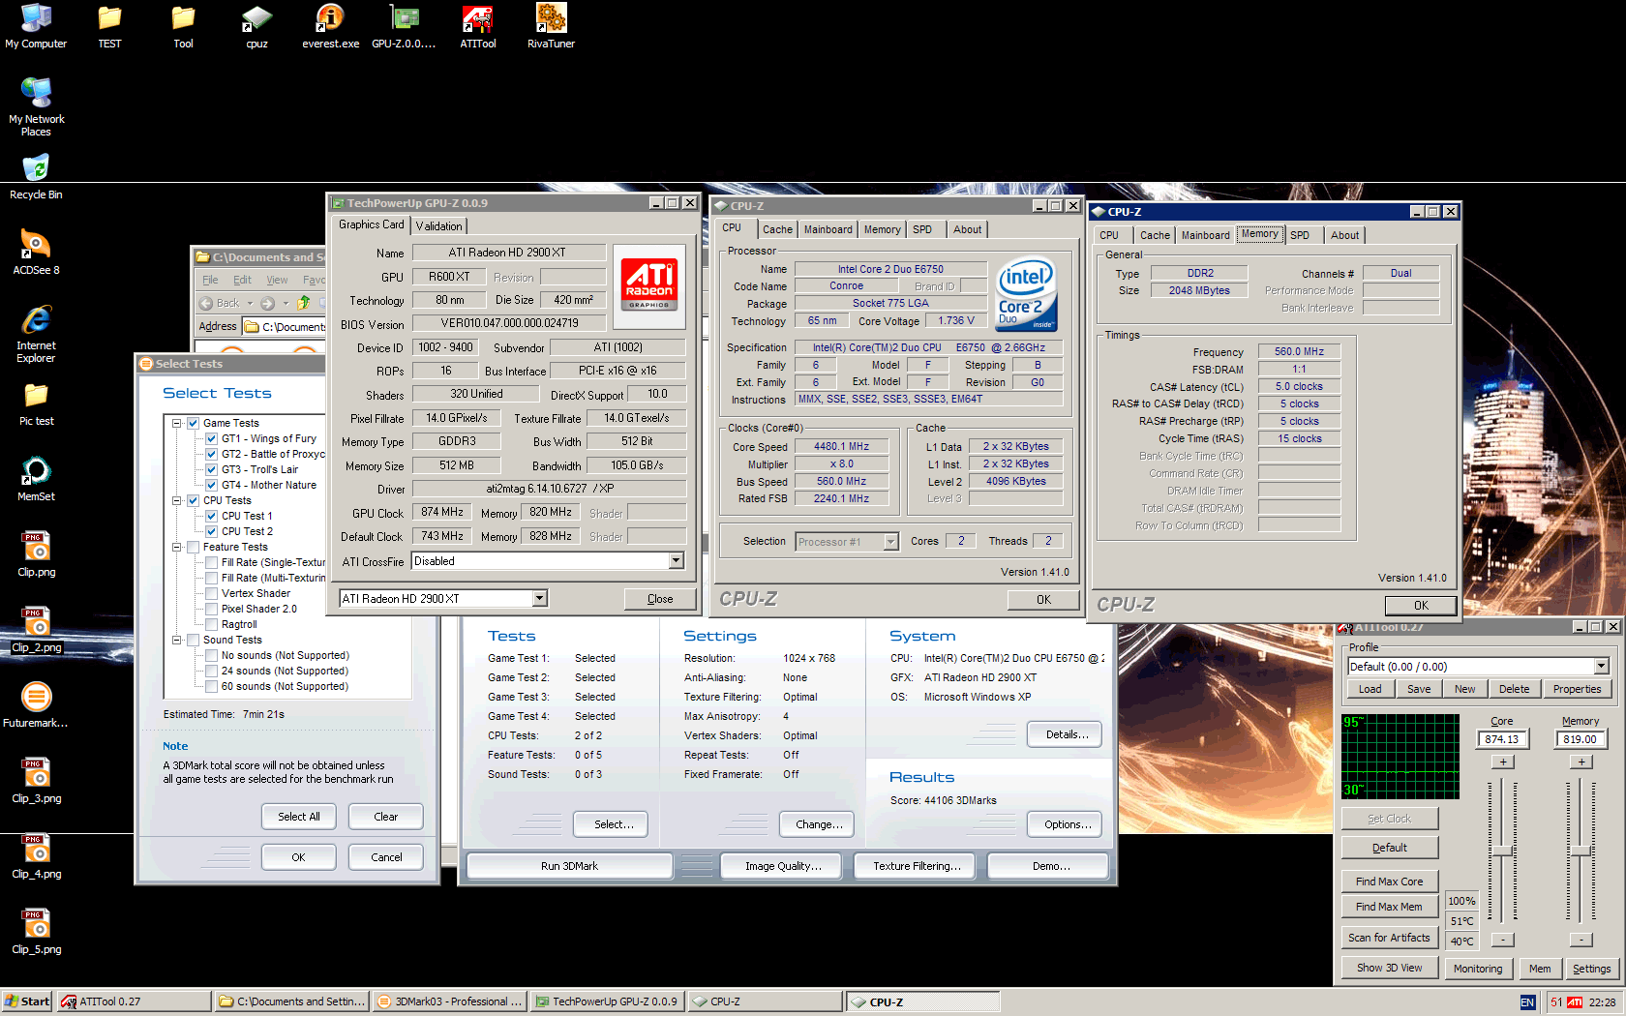Open the Clip_3.png file icon
1626x1016 pixels.
pyautogui.click(x=36, y=781)
